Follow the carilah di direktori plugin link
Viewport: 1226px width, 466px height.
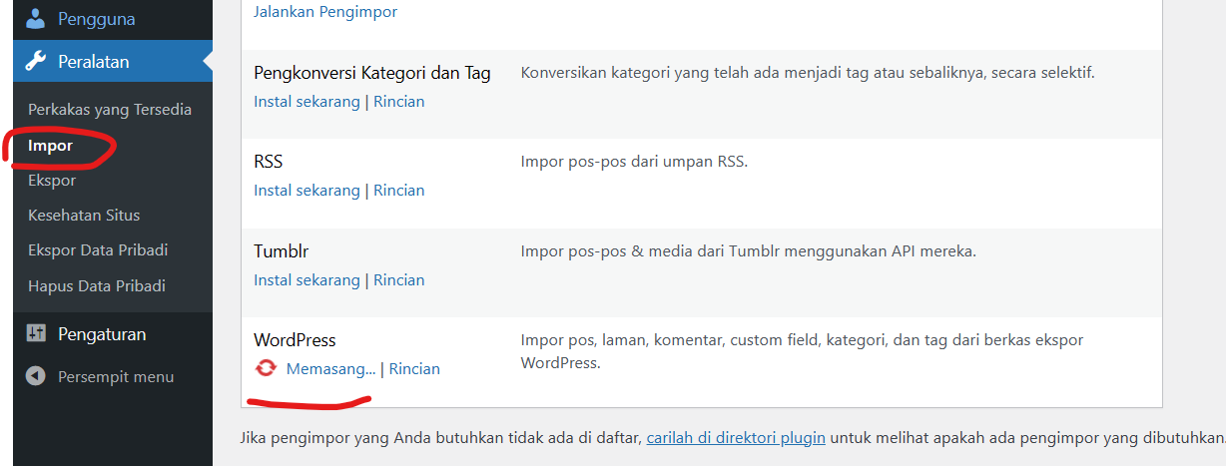tap(736, 437)
